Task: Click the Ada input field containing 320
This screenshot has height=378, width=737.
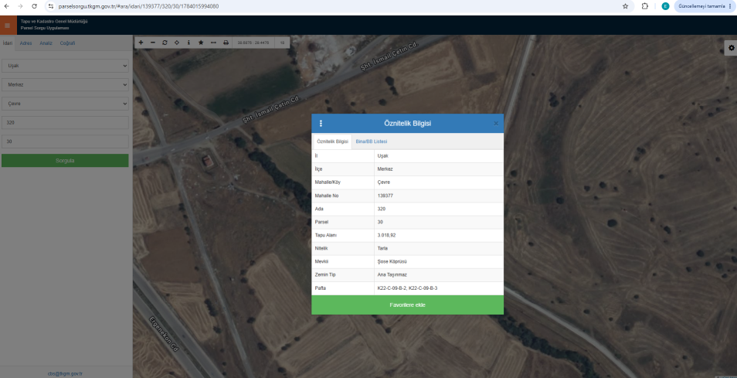Action: click(65, 123)
